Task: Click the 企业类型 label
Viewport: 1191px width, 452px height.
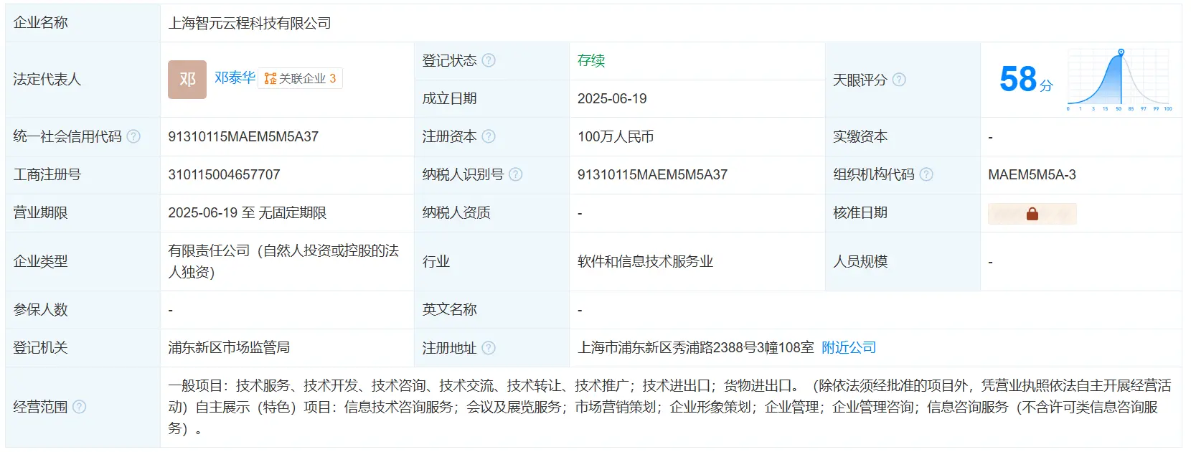Action: (40, 261)
